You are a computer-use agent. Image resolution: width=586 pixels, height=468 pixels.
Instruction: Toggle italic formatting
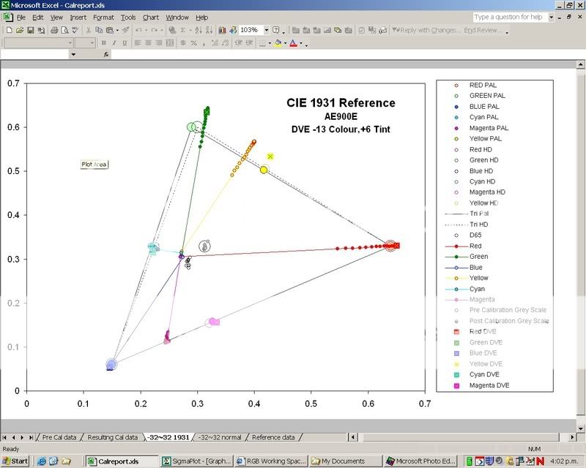pyautogui.click(x=114, y=43)
